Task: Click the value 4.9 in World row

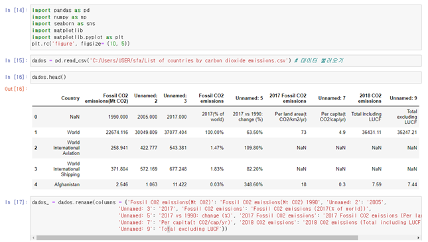Action: pos(342,133)
